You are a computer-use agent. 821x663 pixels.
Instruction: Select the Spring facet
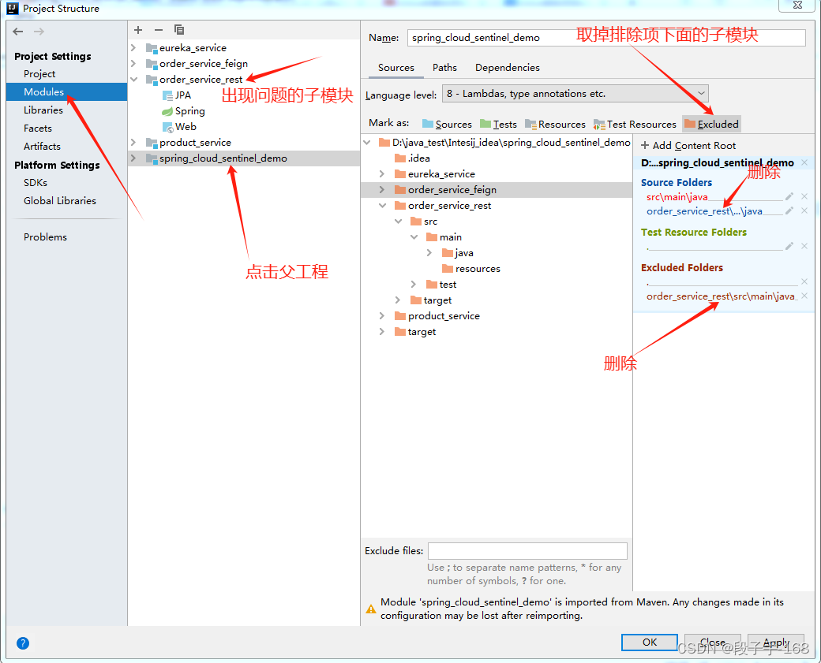[183, 111]
